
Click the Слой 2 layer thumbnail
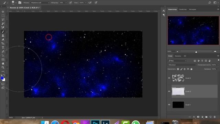tap(178, 78)
